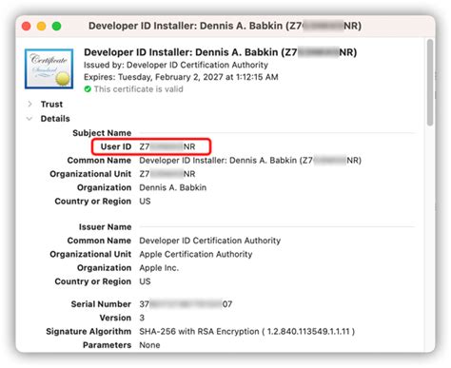Expand the Trust section chevron
The height and width of the screenshot is (368, 451).
point(29,104)
